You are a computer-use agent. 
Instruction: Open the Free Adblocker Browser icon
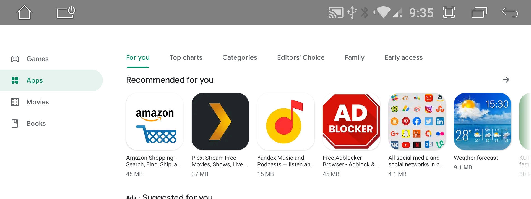click(351, 122)
